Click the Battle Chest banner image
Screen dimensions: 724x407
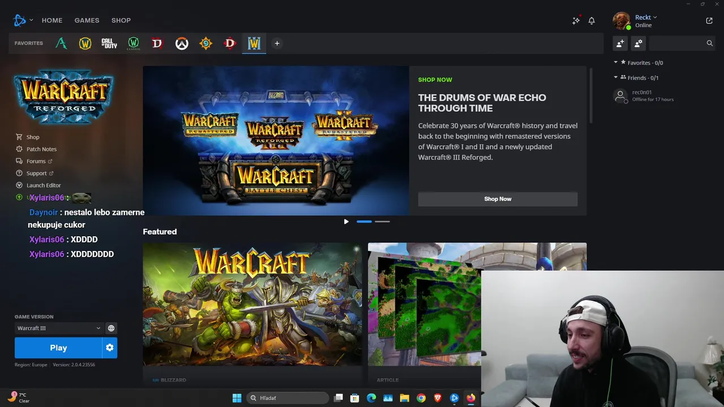276,141
